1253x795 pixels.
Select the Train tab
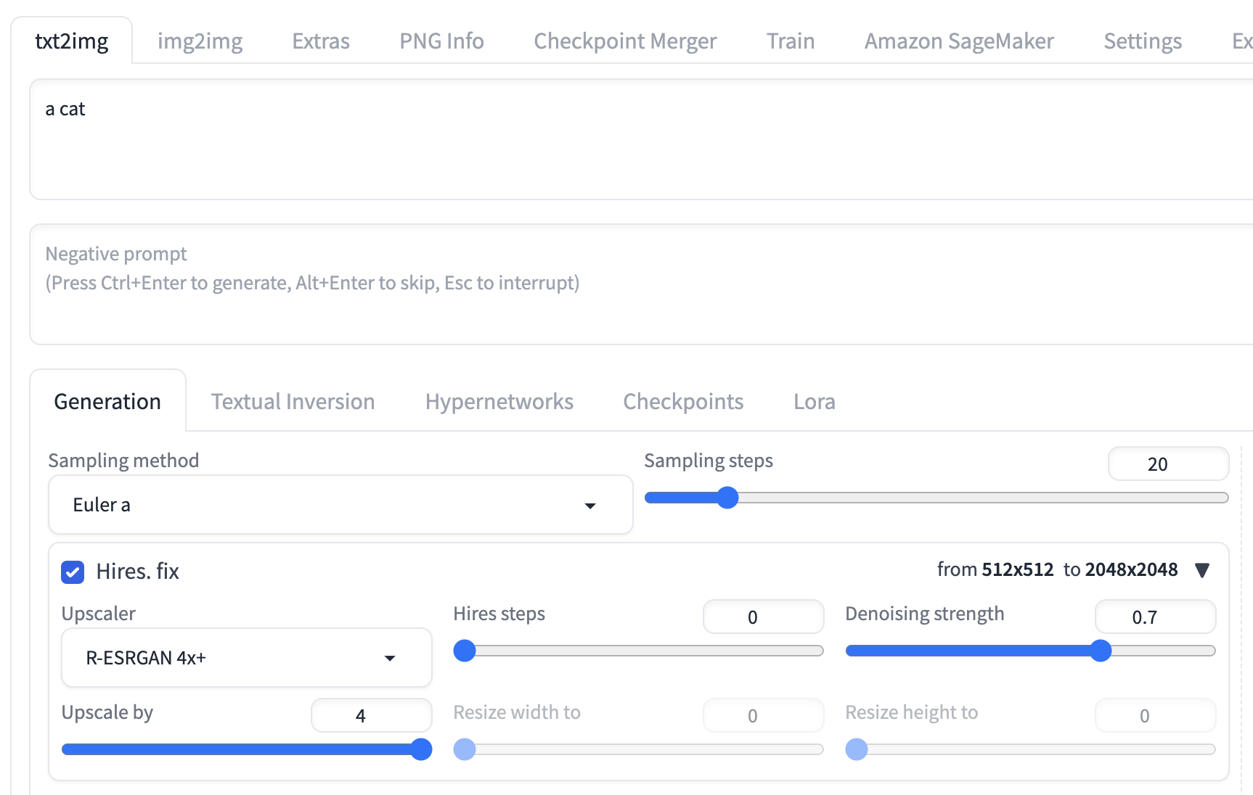click(x=790, y=41)
